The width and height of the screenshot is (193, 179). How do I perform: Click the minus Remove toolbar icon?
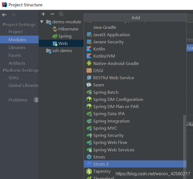click(52, 14)
